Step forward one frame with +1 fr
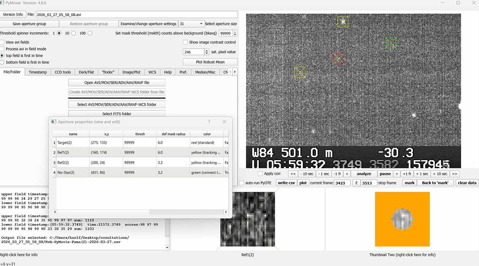This screenshot has width=479, height=266. tap(407, 174)
